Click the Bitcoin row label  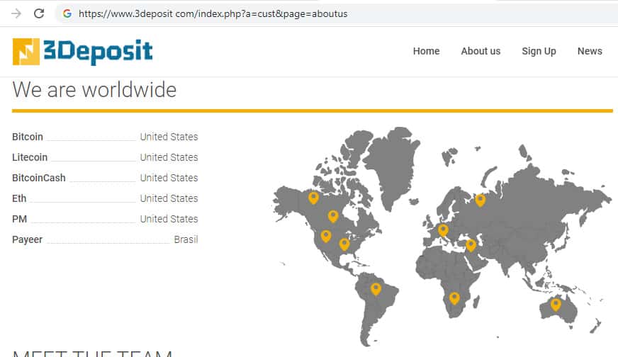[x=28, y=137]
